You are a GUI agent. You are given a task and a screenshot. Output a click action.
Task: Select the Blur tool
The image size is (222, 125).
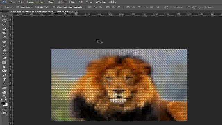pos(4,67)
